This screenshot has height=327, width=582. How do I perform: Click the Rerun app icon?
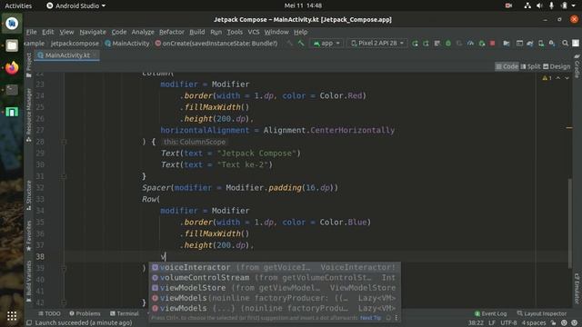(415, 44)
